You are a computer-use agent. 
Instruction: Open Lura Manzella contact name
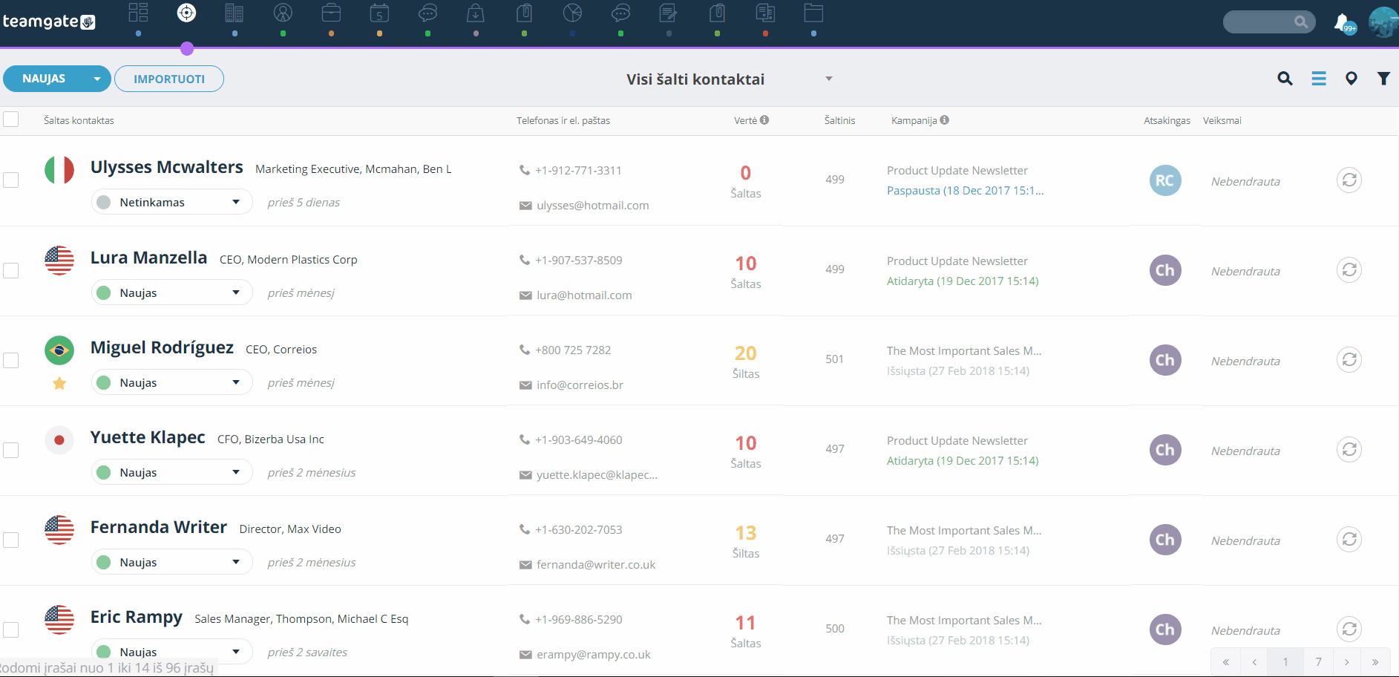click(148, 258)
